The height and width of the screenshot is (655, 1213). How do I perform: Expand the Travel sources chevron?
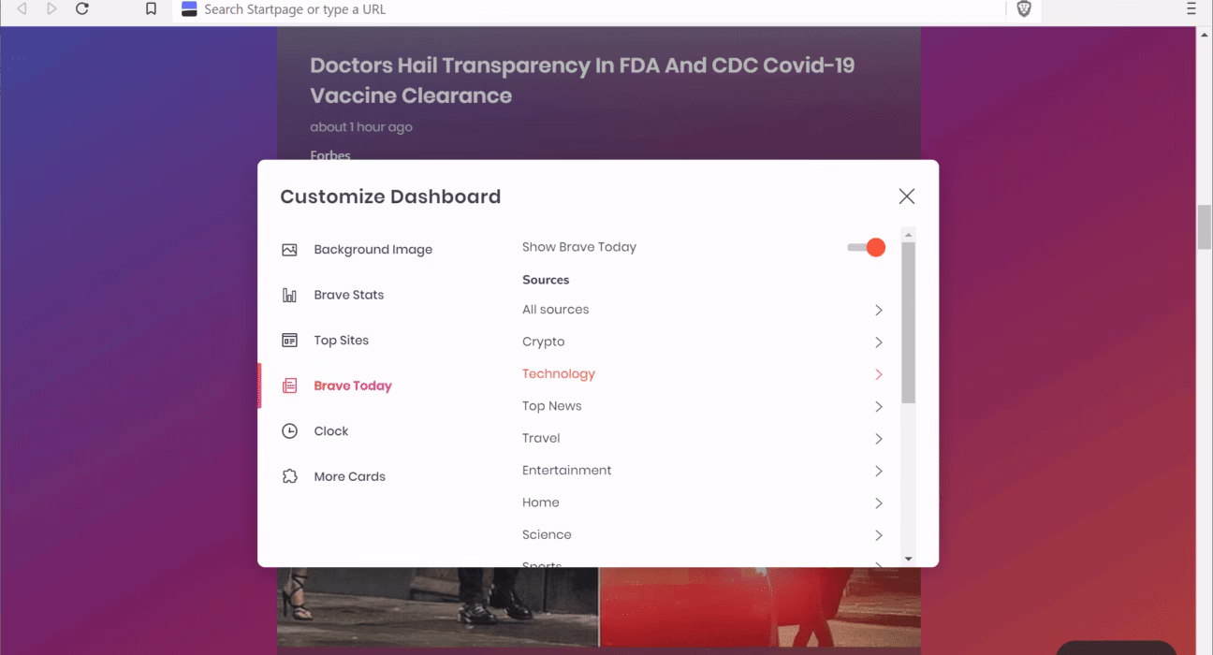878,439
